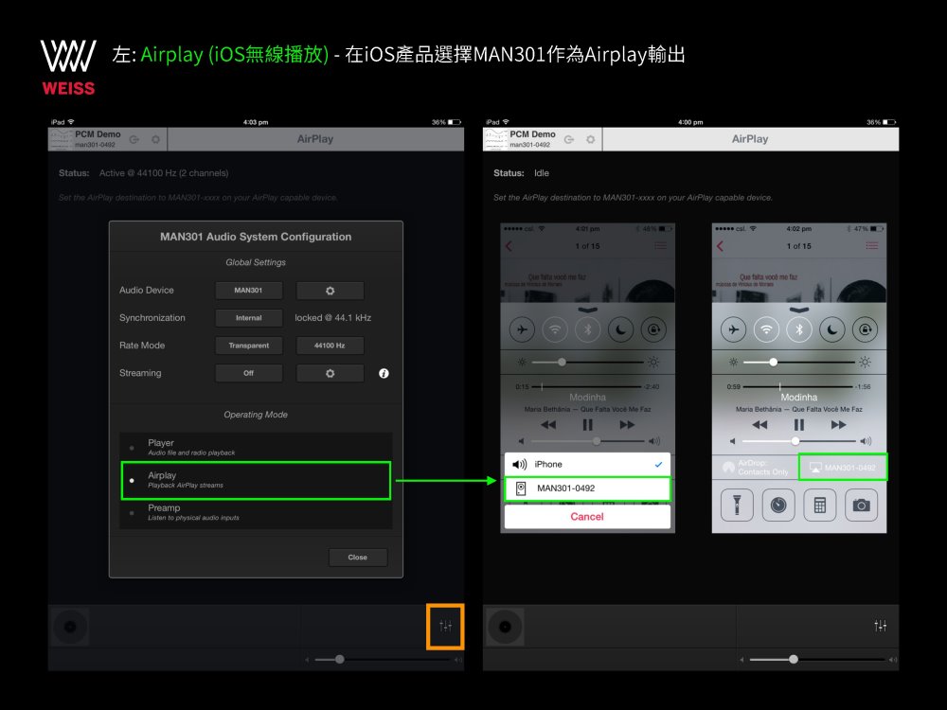Click the logout arrow icon in left iPad header
Screen dimensions: 947x710
tap(134, 139)
